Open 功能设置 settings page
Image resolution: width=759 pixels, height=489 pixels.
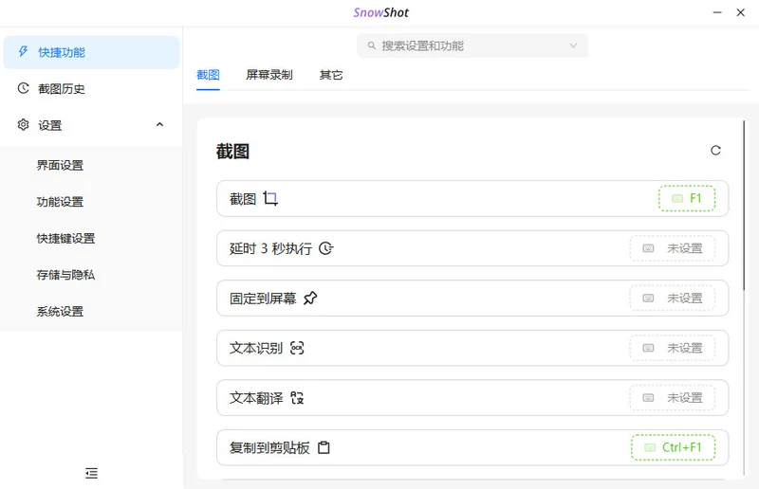click(x=60, y=202)
